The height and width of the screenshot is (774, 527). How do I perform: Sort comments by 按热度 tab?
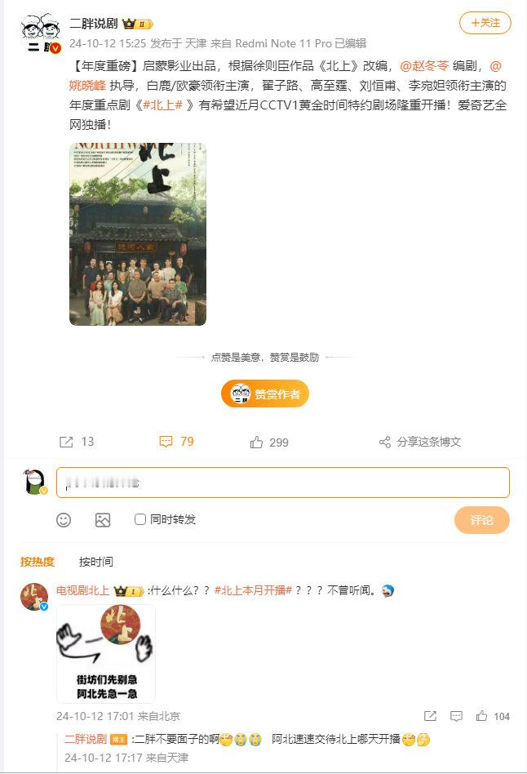(x=38, y=561)
